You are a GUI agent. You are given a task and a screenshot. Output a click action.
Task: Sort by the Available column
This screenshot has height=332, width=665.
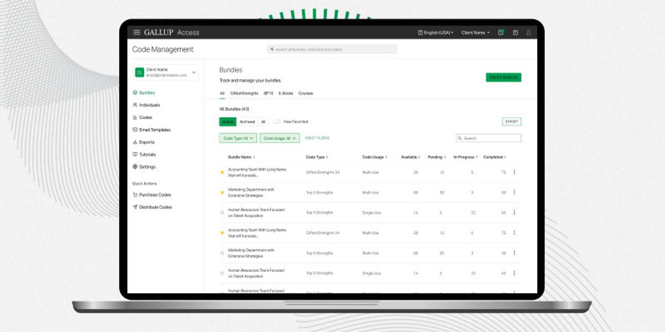click(x=411, y=157)
